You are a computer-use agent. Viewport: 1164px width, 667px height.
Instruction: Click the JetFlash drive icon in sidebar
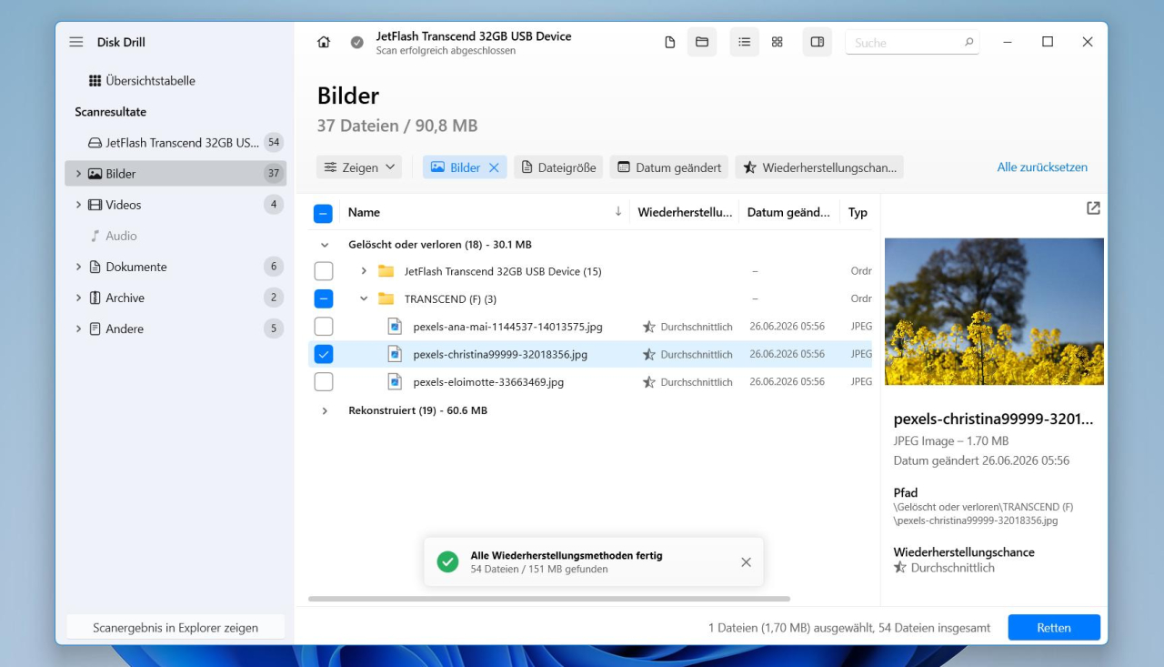coord(95,143)
